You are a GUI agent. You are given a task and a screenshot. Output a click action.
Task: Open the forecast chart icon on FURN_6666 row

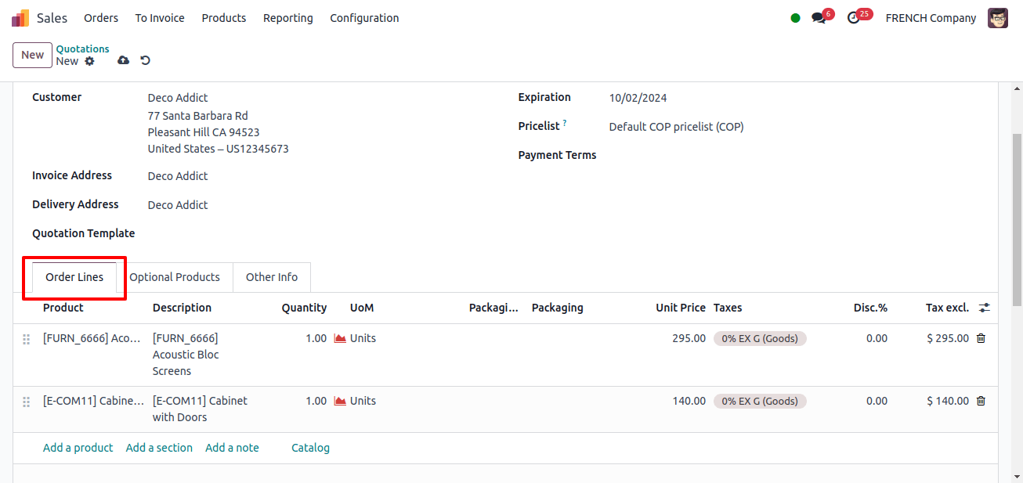coord(340,338)
